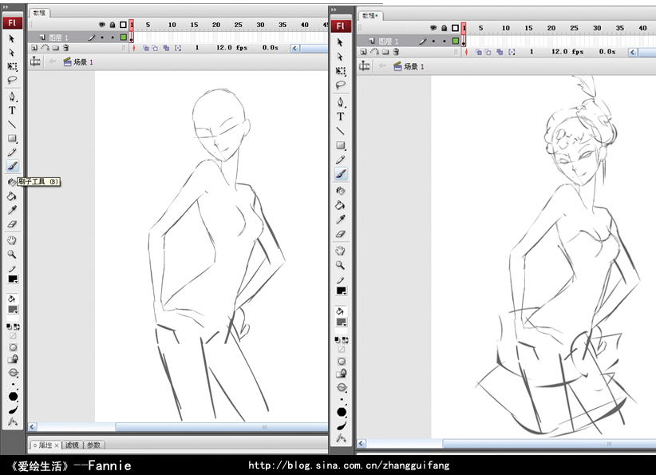
Task: Select the Brush tool in left window
Action: coord(12,166)
